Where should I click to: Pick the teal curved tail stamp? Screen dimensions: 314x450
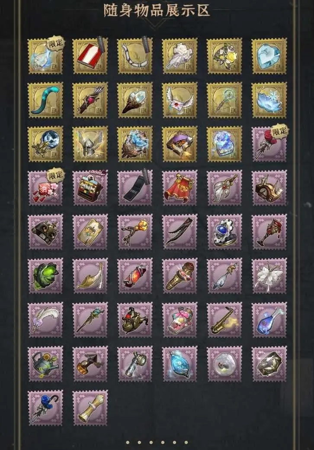(x=45, y=100)
